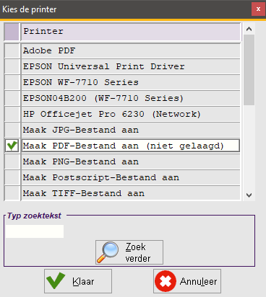
Task: Enable checkbox beside Maak JPG-Bestand aan
Action: pos(12,130)
